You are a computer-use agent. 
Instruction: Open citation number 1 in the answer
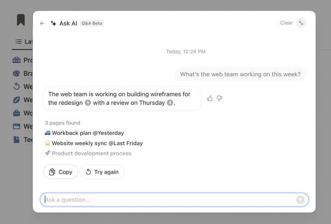[x=88, y=103]
